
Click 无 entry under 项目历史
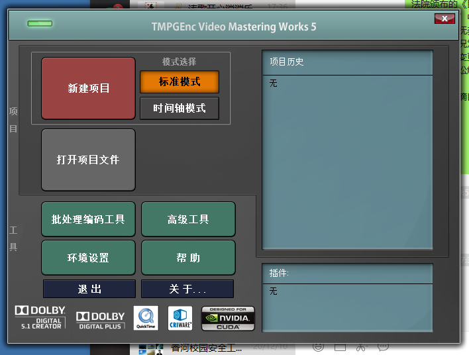273,83
